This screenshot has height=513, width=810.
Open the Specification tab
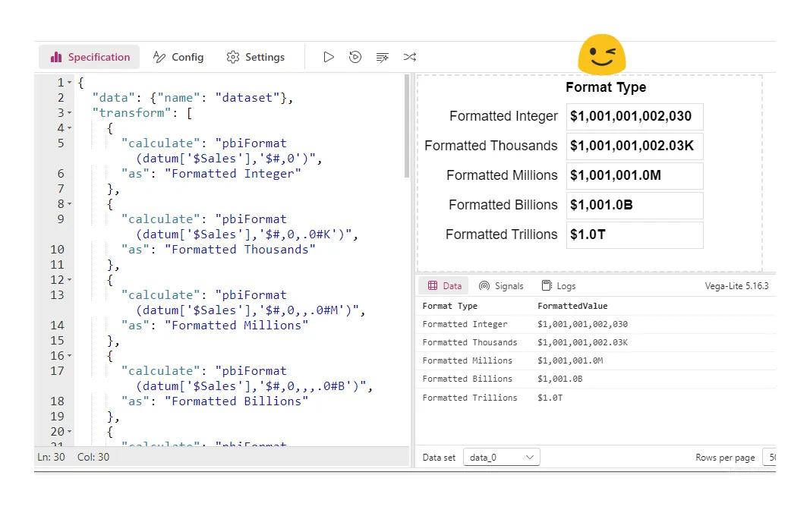tap(90, 57)
